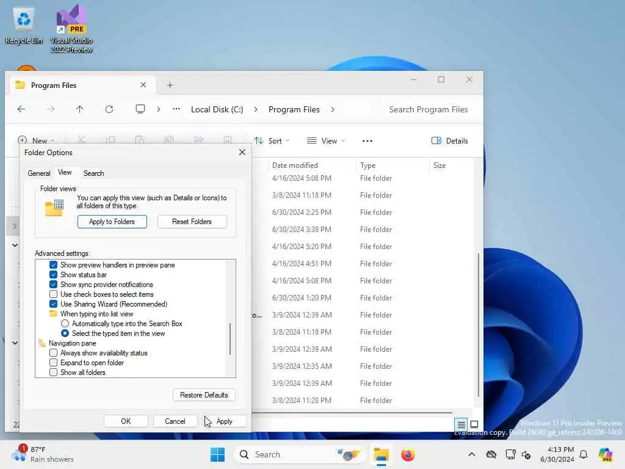Expand chevron after the This PC icon
Screen dimensions: 625x469
click(x=159, y=109)
